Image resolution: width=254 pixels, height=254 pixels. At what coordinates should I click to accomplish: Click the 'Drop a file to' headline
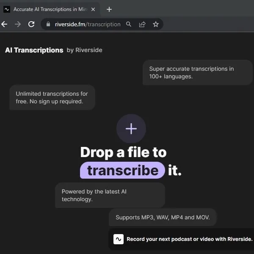[124, 152]
